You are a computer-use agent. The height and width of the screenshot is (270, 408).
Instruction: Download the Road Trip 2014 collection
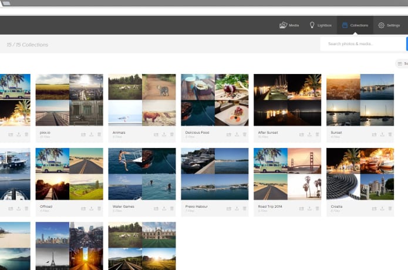(309, 208)
